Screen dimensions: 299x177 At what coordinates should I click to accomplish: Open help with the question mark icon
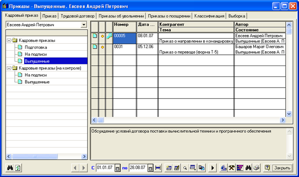click(x=267, y=168)
